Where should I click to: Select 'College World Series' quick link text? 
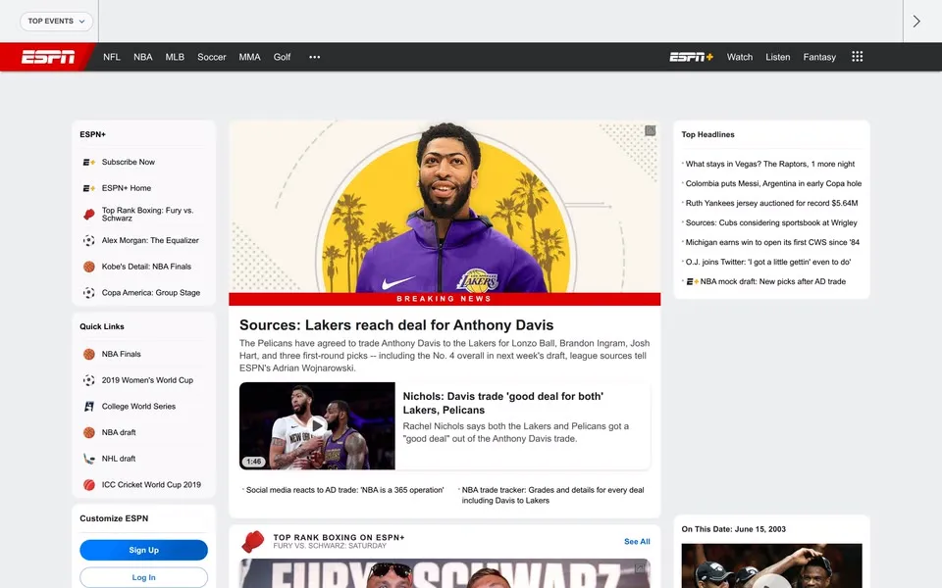tap(138, 406)
